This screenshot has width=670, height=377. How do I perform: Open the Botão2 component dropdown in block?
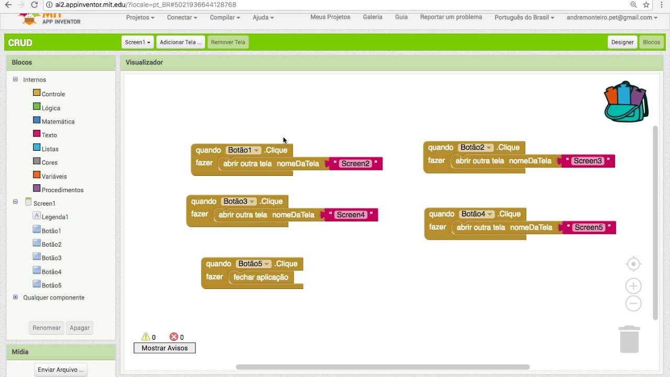point(476,148)
